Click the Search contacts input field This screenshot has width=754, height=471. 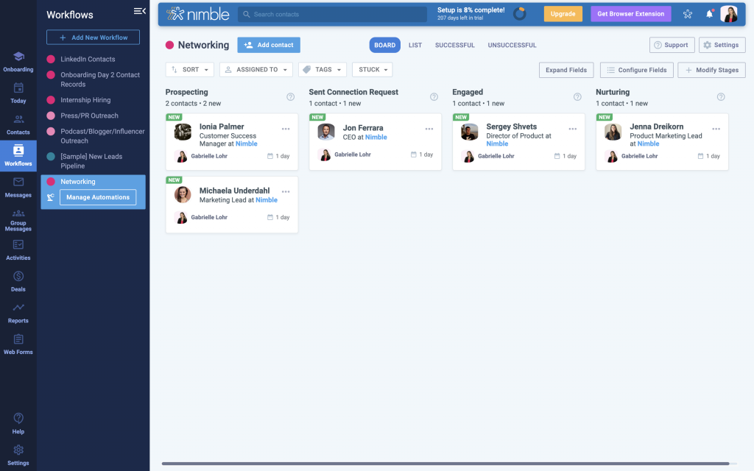tap(331, 13)
